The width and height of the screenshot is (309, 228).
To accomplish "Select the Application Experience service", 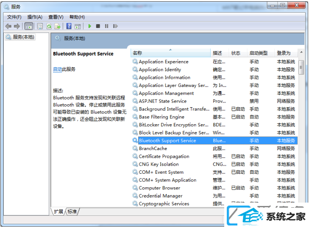I will (214, 62).
